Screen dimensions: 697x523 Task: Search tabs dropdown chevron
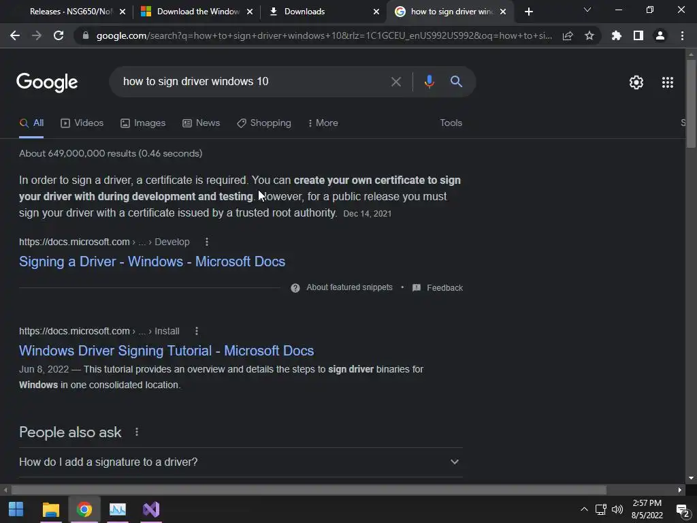pyautogui.click(x=587, y=10)
